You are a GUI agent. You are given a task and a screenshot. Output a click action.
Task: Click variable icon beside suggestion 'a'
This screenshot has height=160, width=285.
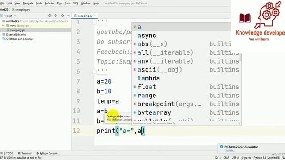(135, 27)
